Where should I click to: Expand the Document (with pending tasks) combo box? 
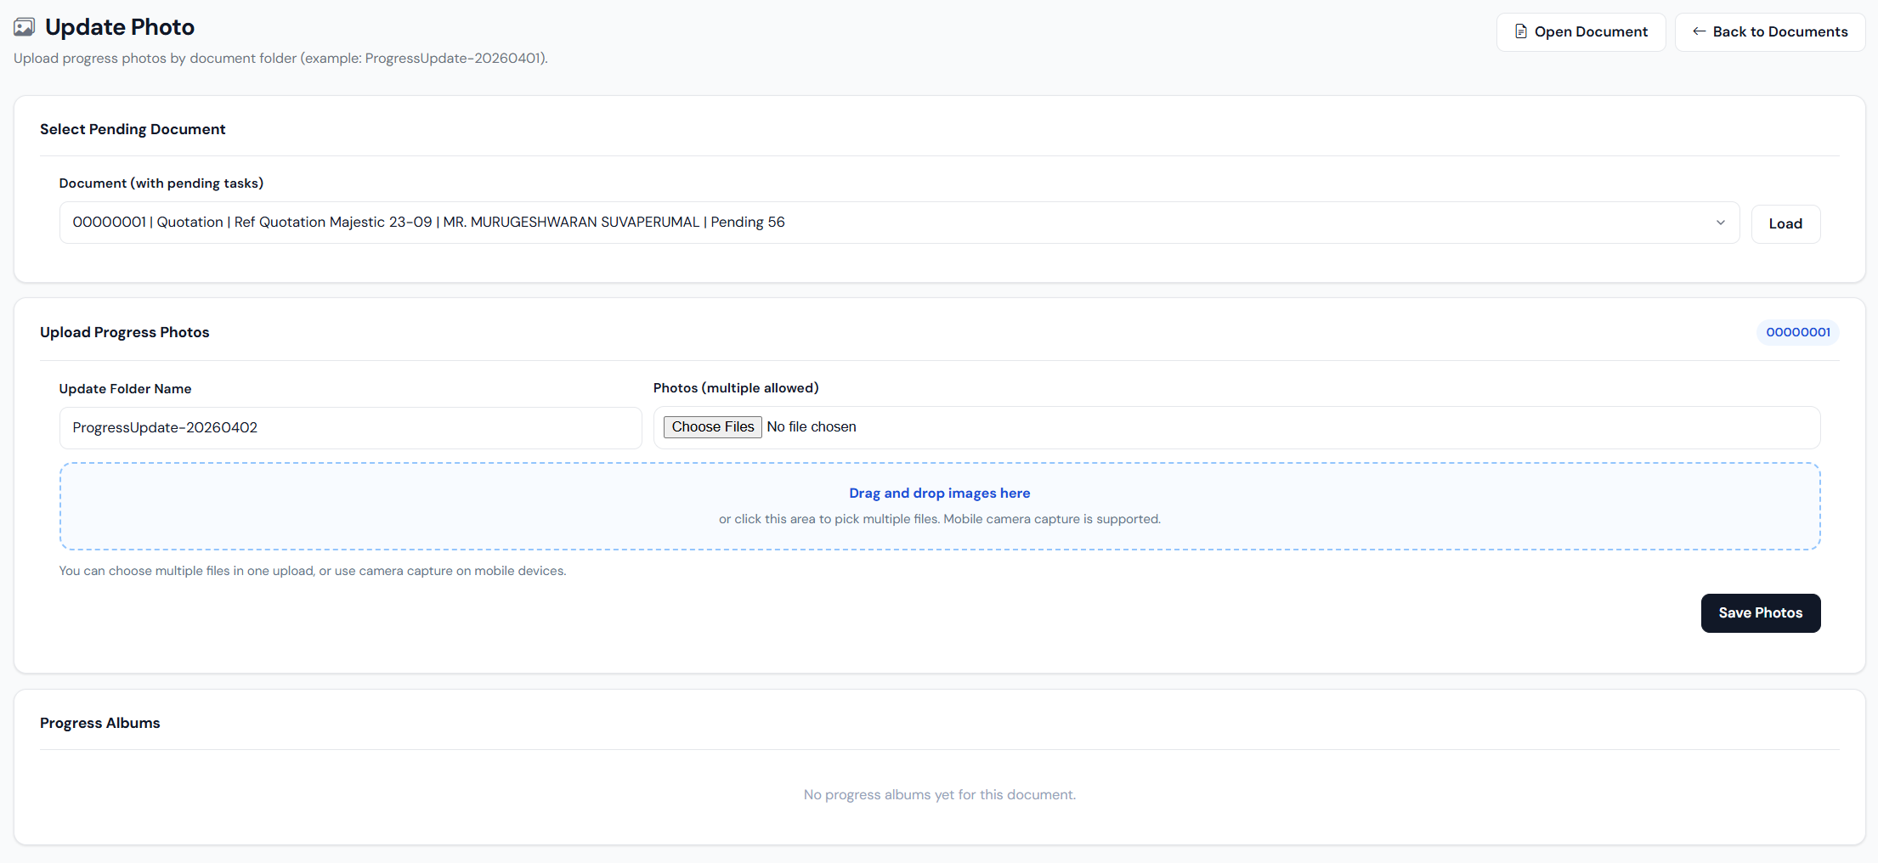(x=897, y=222)
